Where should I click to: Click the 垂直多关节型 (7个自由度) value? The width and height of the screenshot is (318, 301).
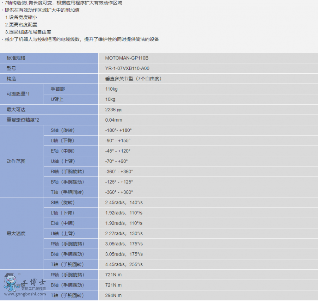133,79
